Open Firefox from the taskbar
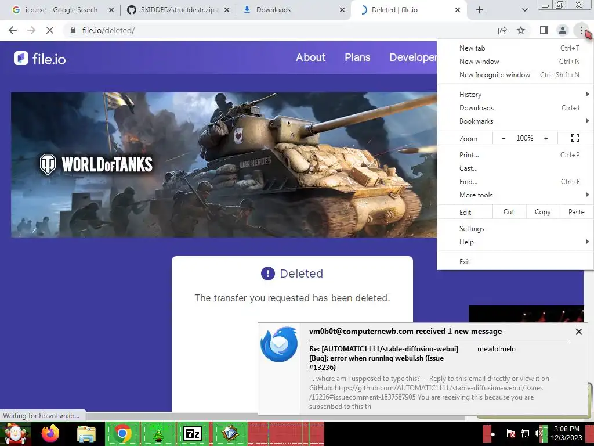The height and width of the screenshot is (446, 594). tap(50, 433)
